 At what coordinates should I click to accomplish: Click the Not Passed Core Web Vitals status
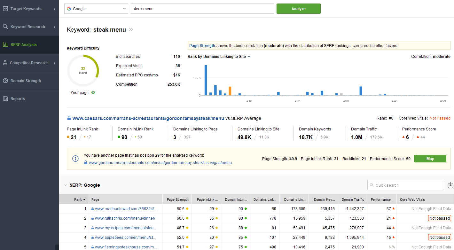click(440, 118)
